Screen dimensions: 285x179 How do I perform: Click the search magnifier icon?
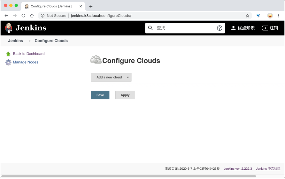[x=150, y=28]
